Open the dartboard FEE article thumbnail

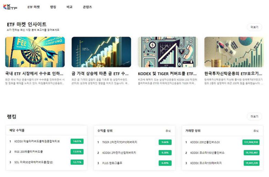(35, 52)
